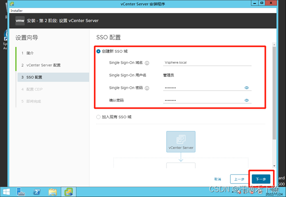Close the vCenter Server installer window
This screenshot has width=286, height=197.
click(x=271, y=3)
